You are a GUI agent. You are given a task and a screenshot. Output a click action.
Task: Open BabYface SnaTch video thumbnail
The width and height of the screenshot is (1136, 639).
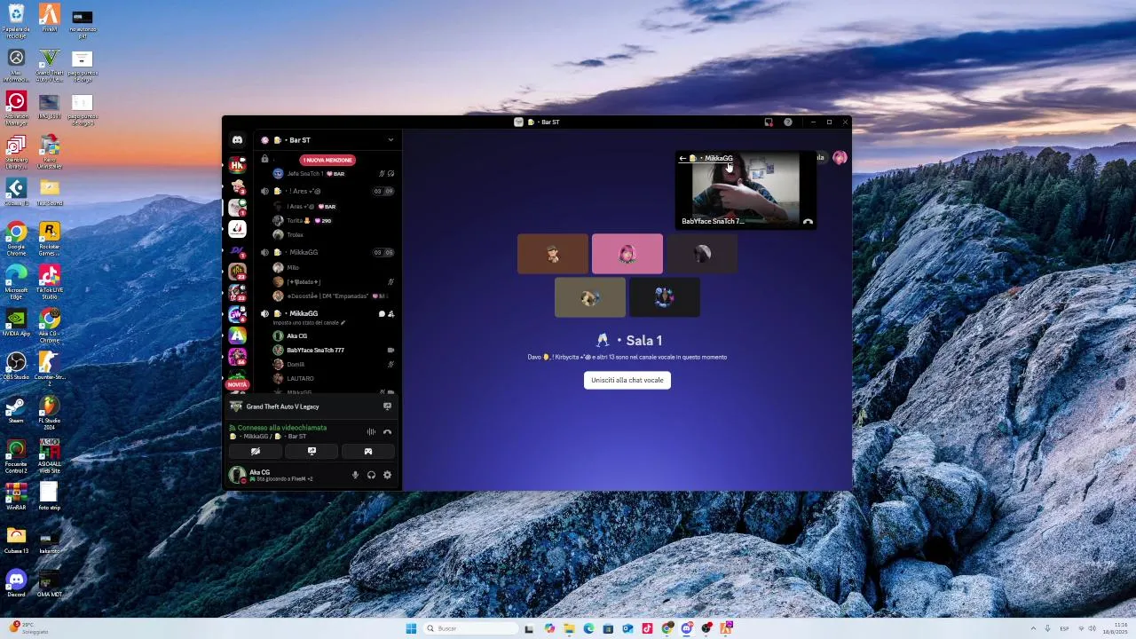pos(745,191)
